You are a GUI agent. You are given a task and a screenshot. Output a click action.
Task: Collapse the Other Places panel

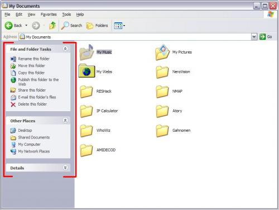click(65, 121)
